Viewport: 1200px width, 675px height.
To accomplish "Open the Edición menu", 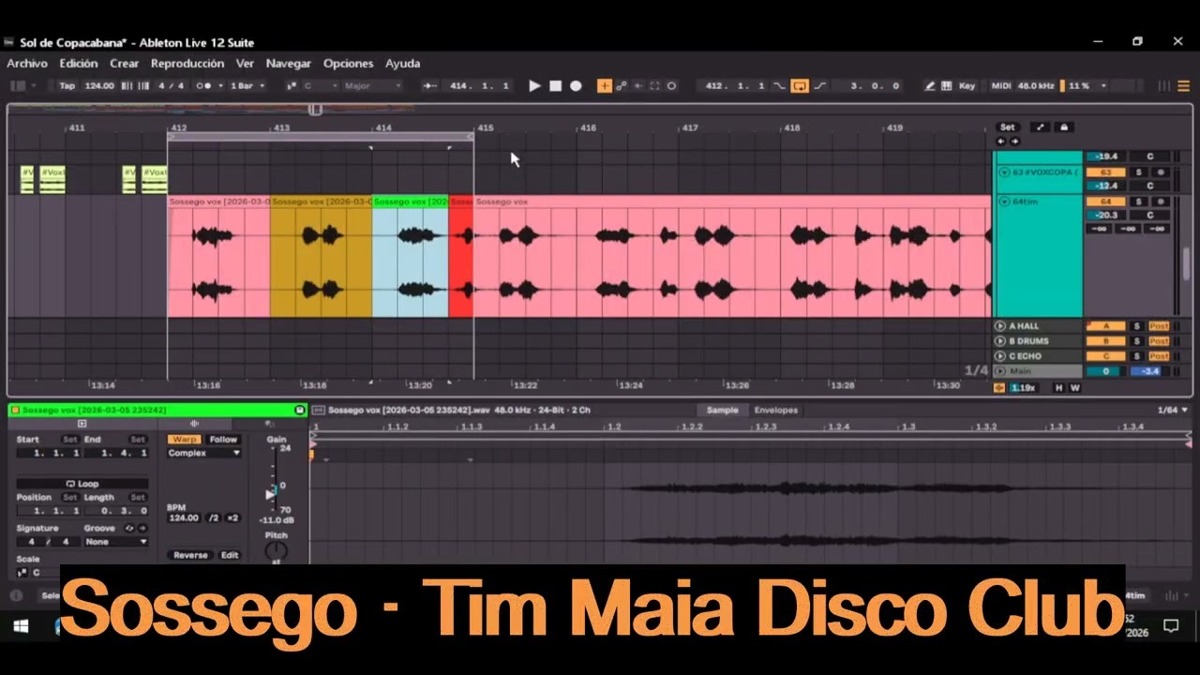I will pyautogui.click(x=79, y=64).
